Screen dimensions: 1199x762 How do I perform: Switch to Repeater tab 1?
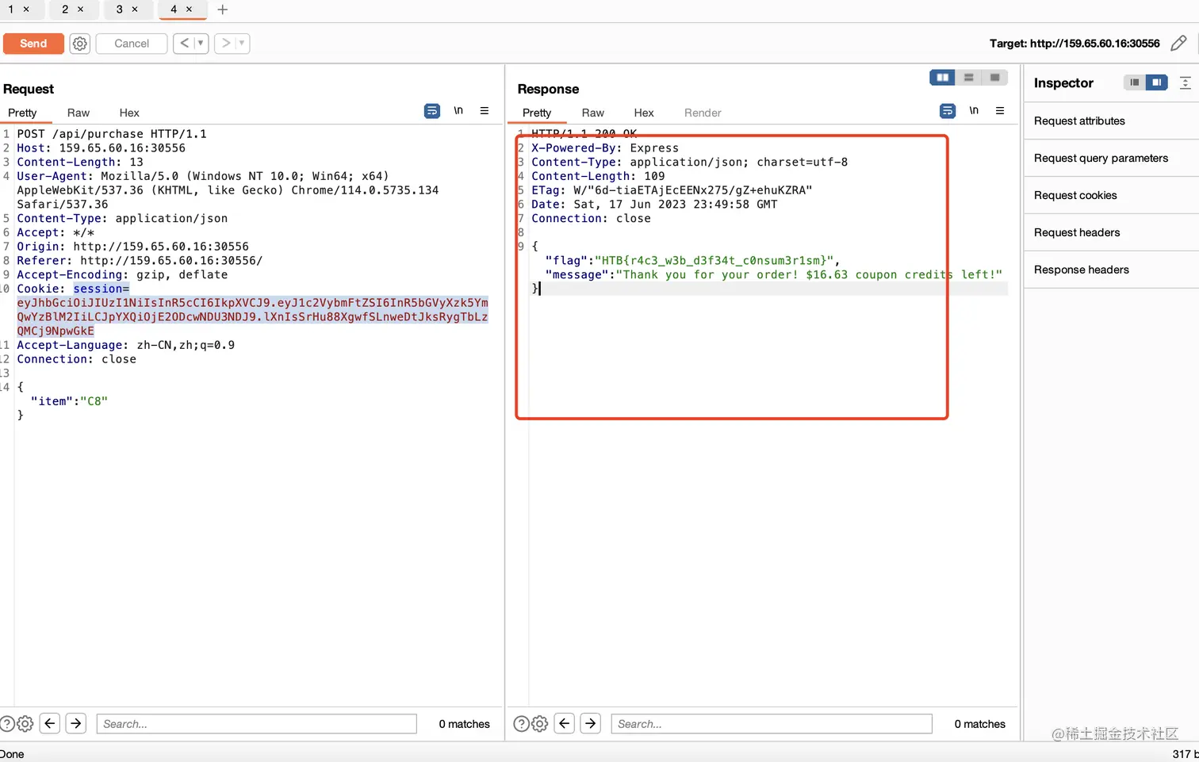point(11,10)
